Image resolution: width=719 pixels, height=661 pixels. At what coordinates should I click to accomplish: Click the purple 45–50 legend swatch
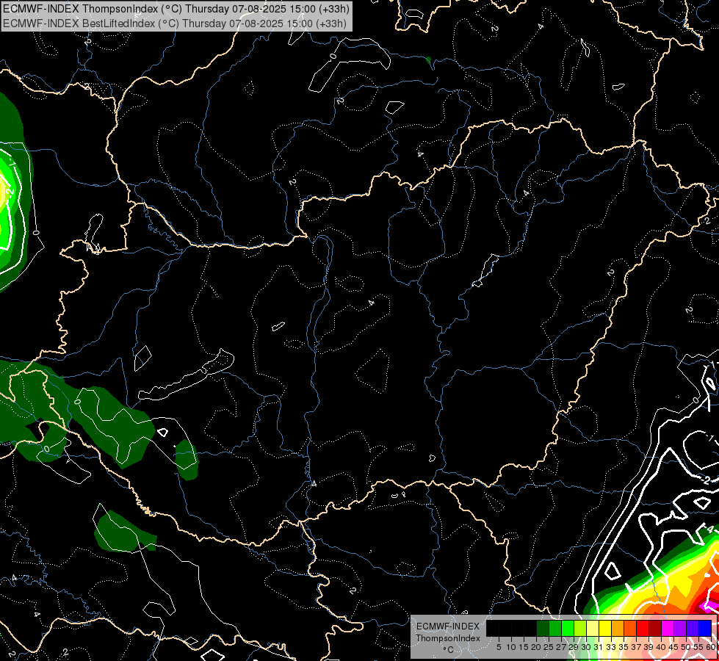click(x=680, y=629)
